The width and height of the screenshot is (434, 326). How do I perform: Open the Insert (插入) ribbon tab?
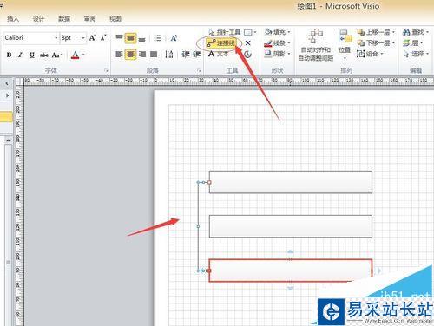pos(12,19)
